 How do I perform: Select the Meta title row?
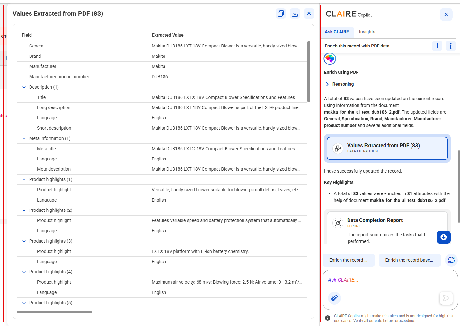pyautogui.click(x=162, y=149)
